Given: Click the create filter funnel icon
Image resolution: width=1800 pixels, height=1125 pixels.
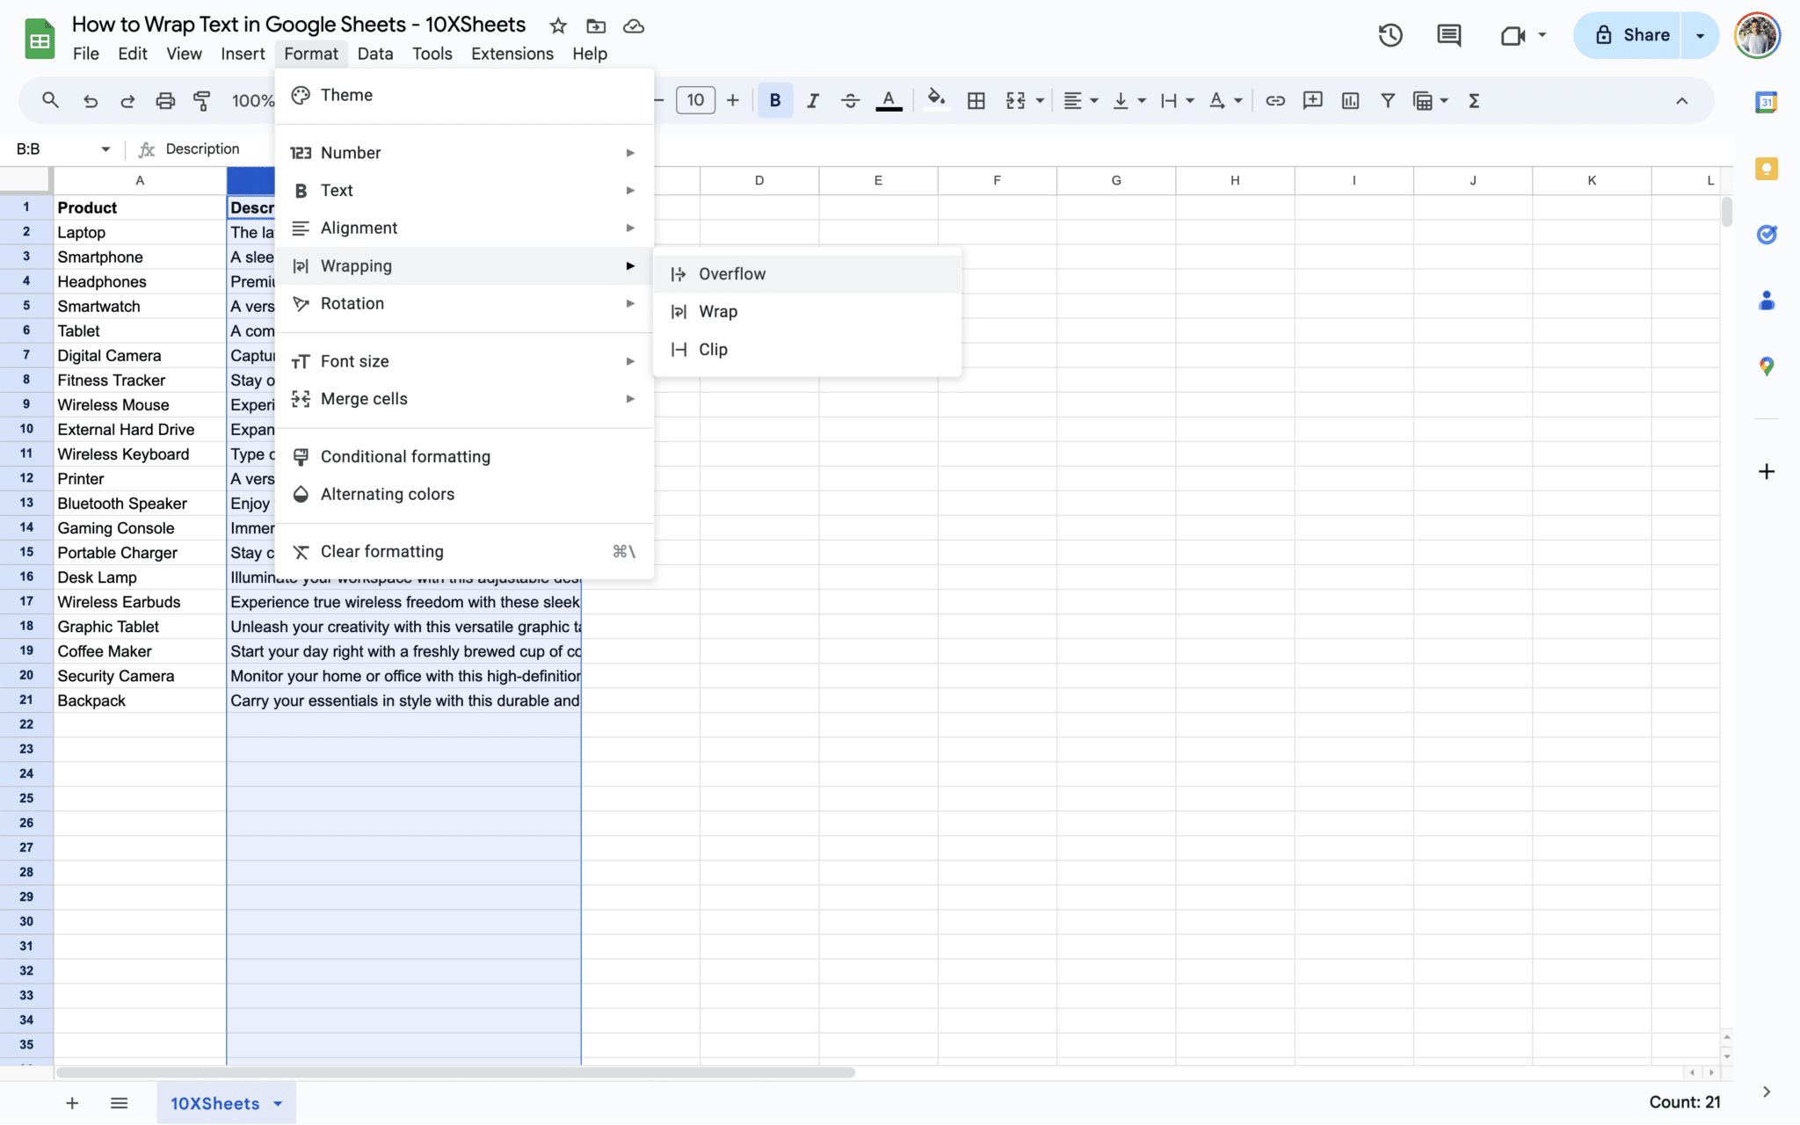Looking at the screenshot, I should 1387,101.
